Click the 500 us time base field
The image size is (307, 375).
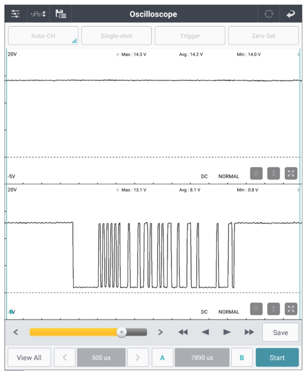tap(101, 358)
